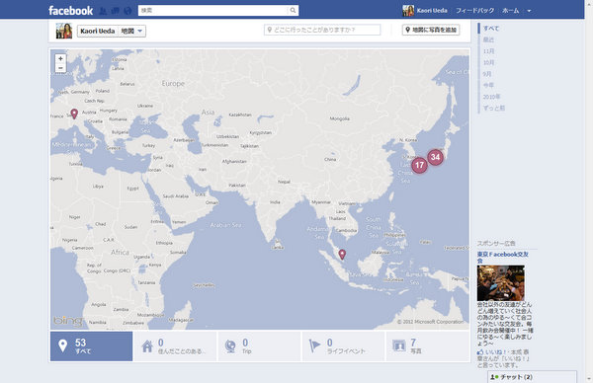
Task: Select the map pin near Malaysia
Action: (342, 255)
